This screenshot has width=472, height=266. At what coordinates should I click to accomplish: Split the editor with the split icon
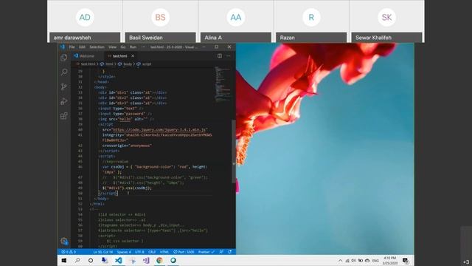(x=220, y=56)
